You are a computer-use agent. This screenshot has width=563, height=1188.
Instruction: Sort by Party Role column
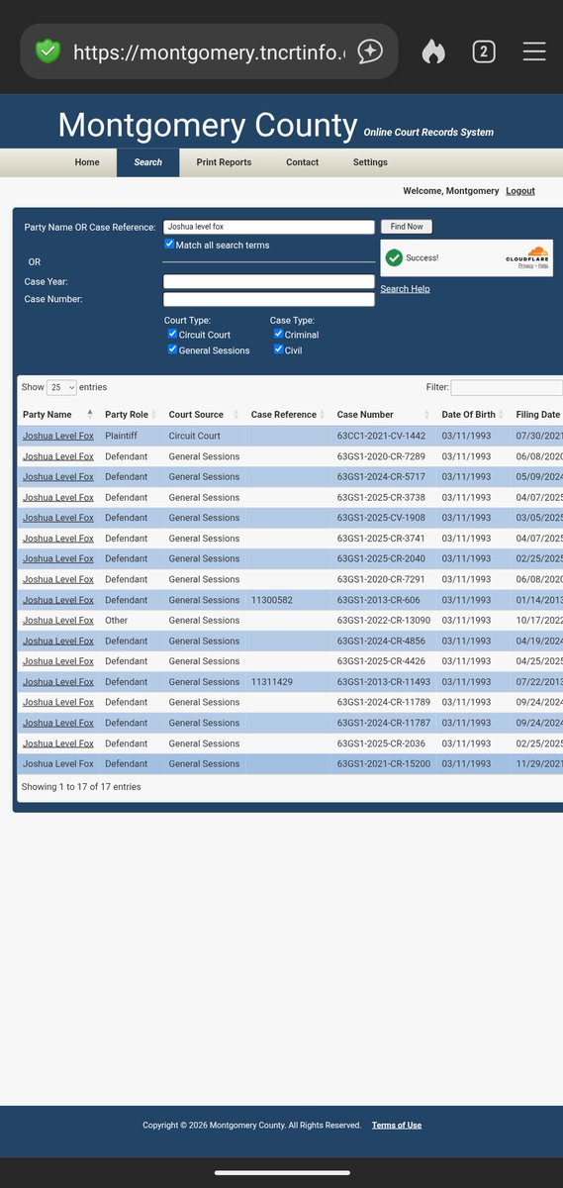[x=131, y=414]
